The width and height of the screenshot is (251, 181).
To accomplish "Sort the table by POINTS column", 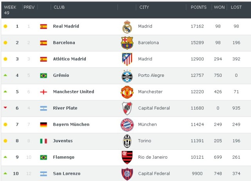I will pyautogui.click(x=199, y=7).
